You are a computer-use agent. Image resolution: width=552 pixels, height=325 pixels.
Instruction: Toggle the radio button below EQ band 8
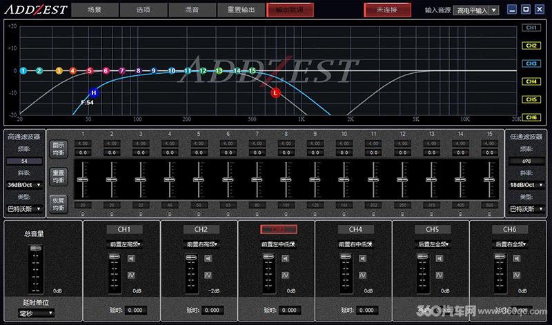pos(286,214)
